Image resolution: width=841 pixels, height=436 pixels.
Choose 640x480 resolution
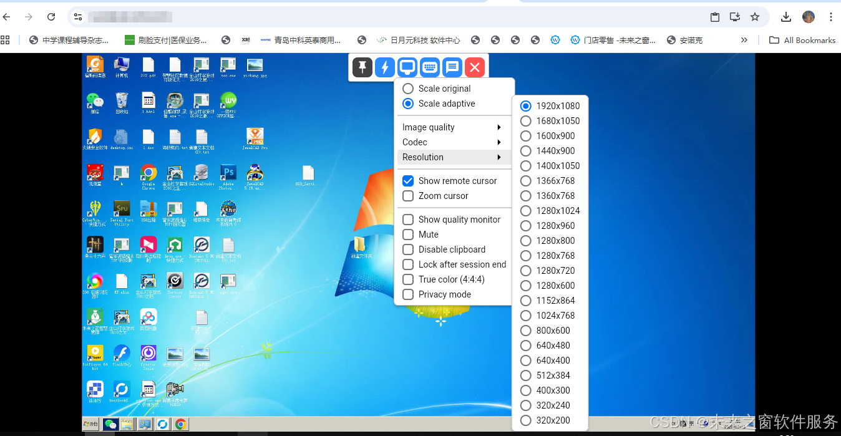pos(545,346)
